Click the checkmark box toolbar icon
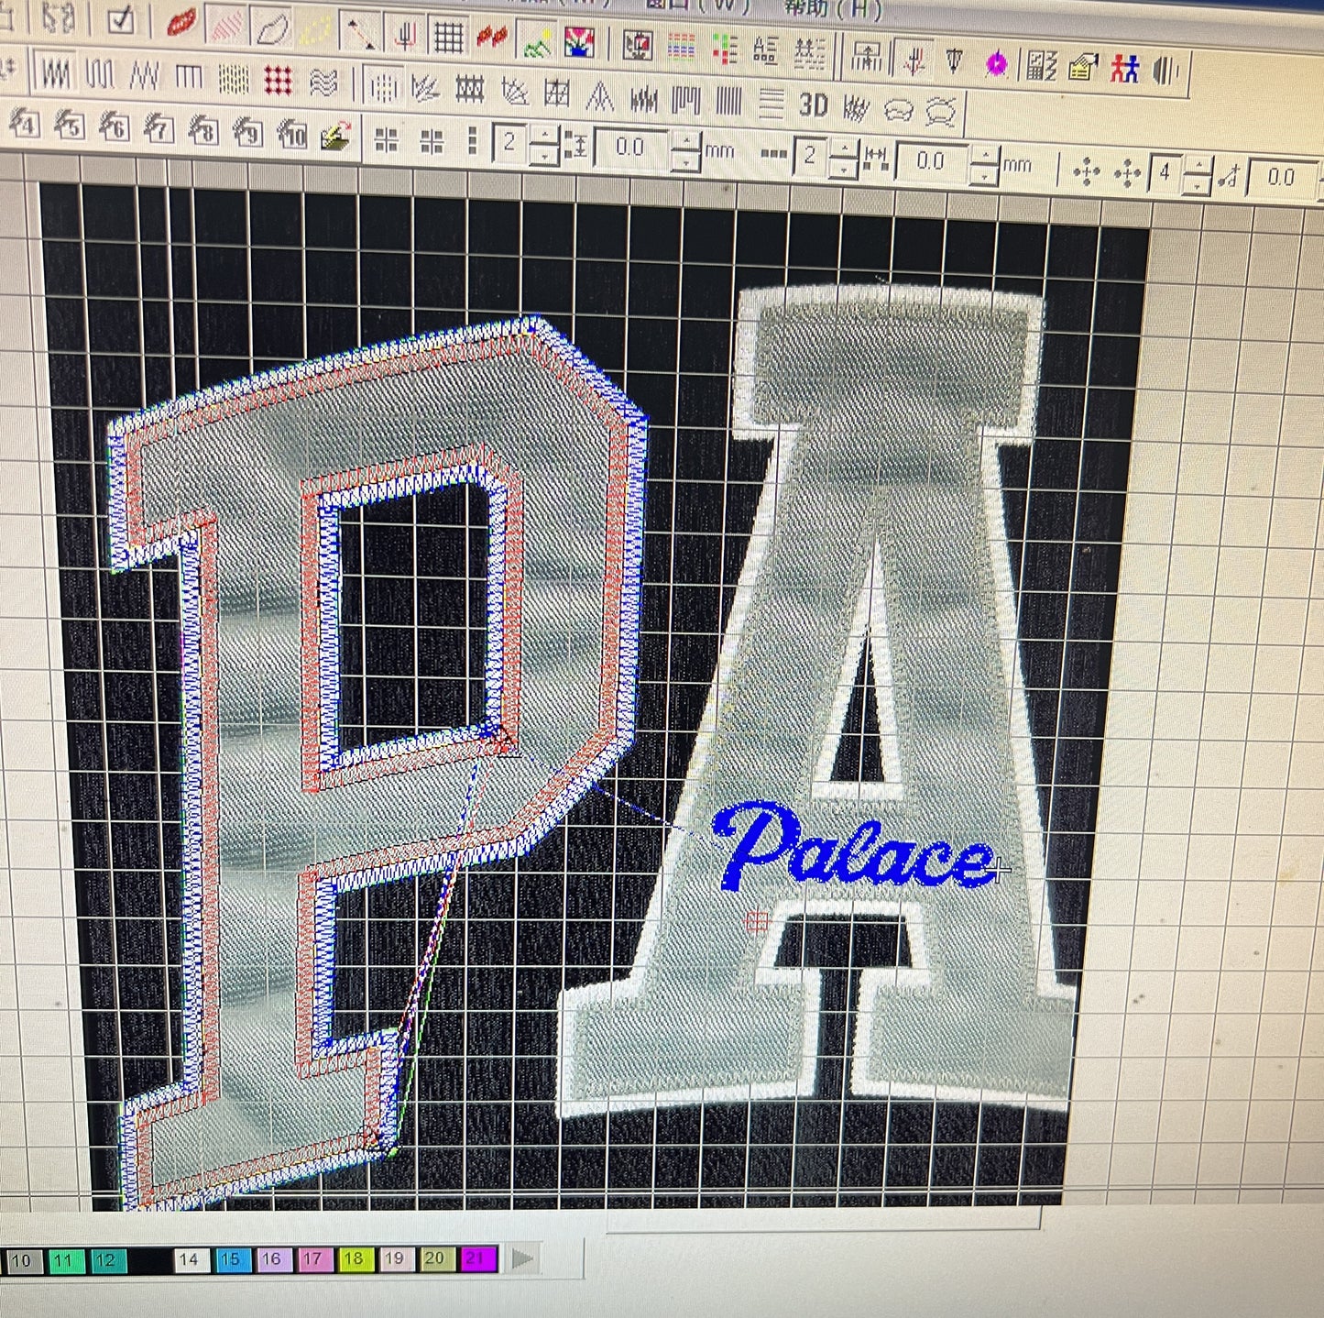The height and width of the screenshot is (1318, 1324). (121, 21)
